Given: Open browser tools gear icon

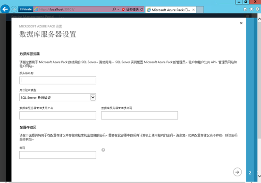Looking at the screenshot, I should click(258, 9).
